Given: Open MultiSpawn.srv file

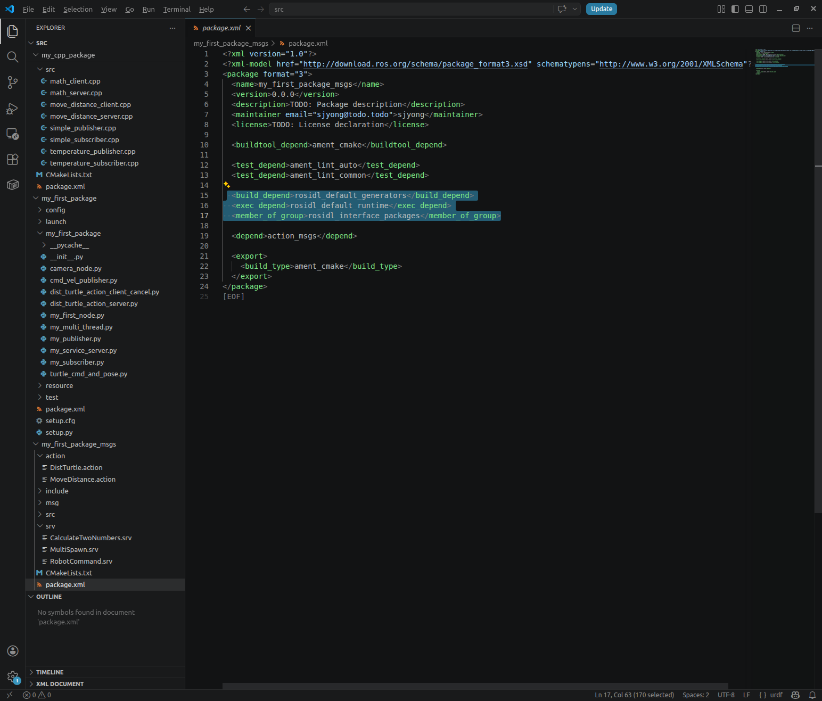Looking at the screenshot, I should point(105,549).
